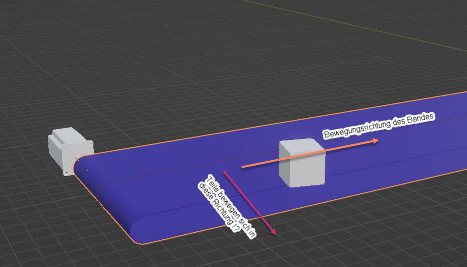Click the small white origin dot on belt
This screenshot has height=267, width=467.
tap(88, 171)
